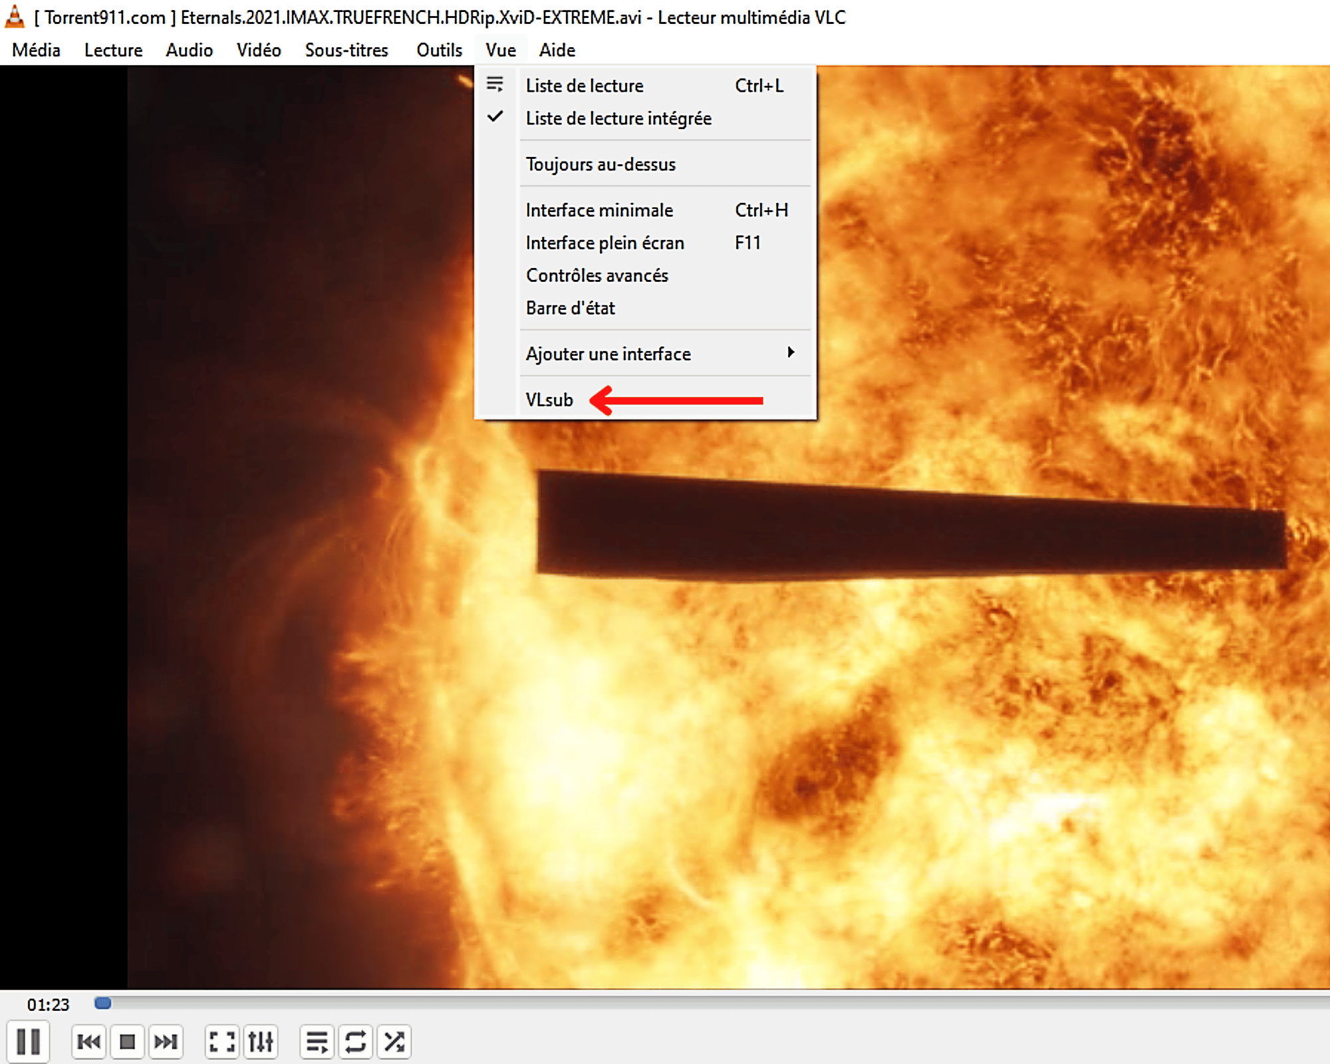This screenshot has height=1064, width=1330.
Task: Toggle fullscreen video icon
Action: 221,1041
